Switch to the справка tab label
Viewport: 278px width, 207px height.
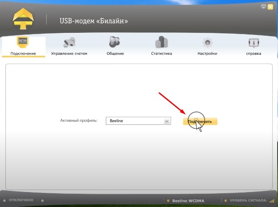[253, 54]
